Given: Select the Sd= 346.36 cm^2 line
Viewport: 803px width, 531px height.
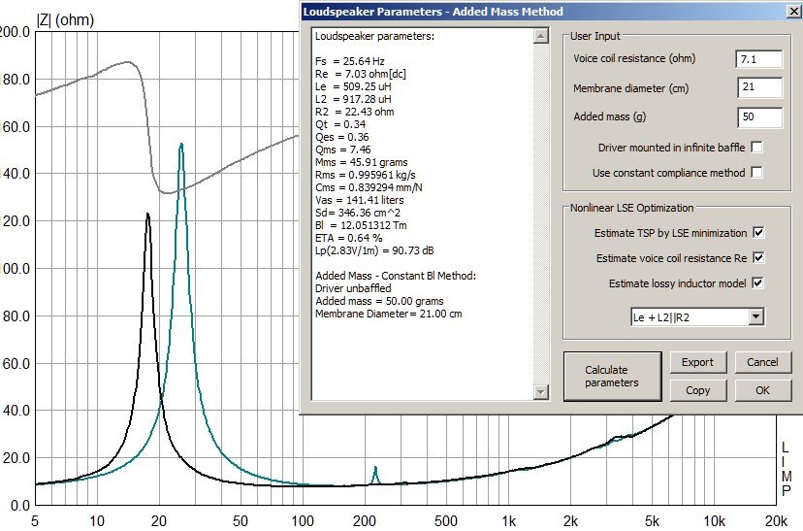Looking at the screenshot, I should point(358,213).
